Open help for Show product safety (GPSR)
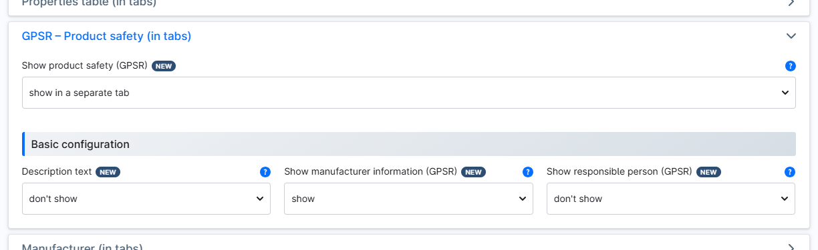The height and width of the screenshot is (250, 818). point(790,66)
